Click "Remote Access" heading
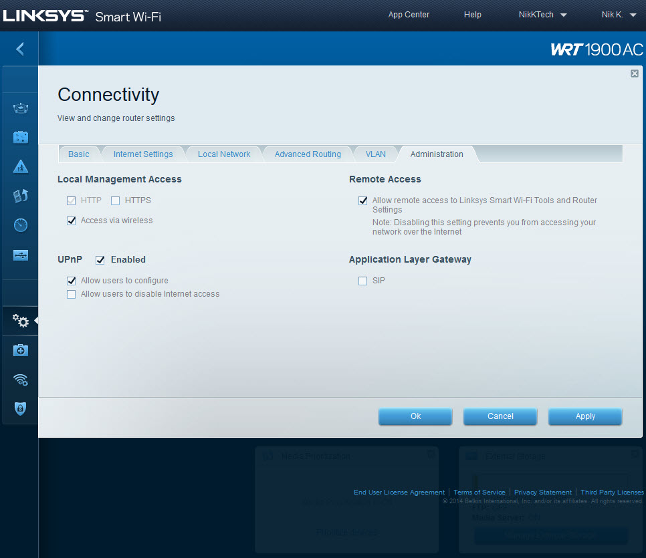This screenshot has height=558, width=646. point(385,179)
